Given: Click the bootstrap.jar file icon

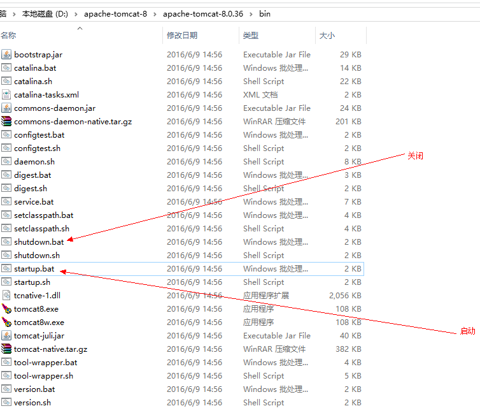Looking at the screenshot, I should point(6,55).
